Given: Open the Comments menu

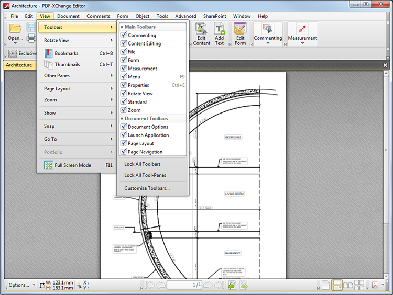Looking at the screenshot, I should [x=99, y=16].
